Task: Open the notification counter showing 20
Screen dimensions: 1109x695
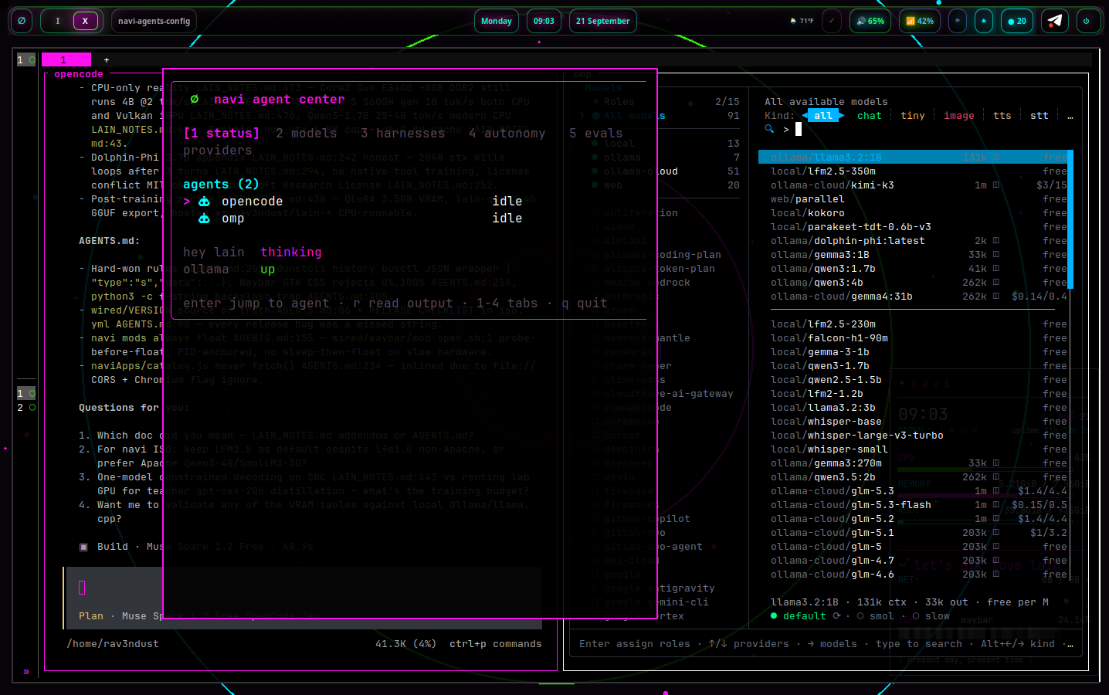Action: tap(1017, 21)
